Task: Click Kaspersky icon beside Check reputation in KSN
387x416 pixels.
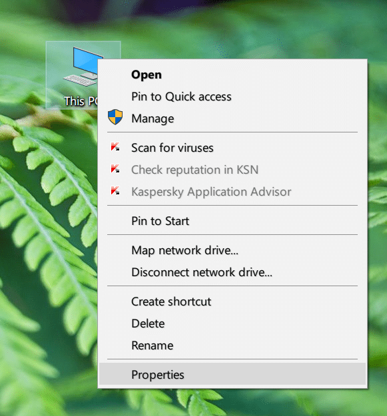Action: (x=115, y=169)
